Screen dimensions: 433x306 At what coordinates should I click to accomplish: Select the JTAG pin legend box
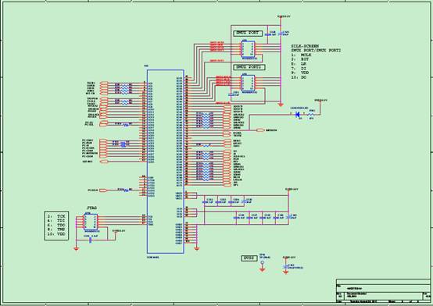pyautogui.click(x=56, y=226)
